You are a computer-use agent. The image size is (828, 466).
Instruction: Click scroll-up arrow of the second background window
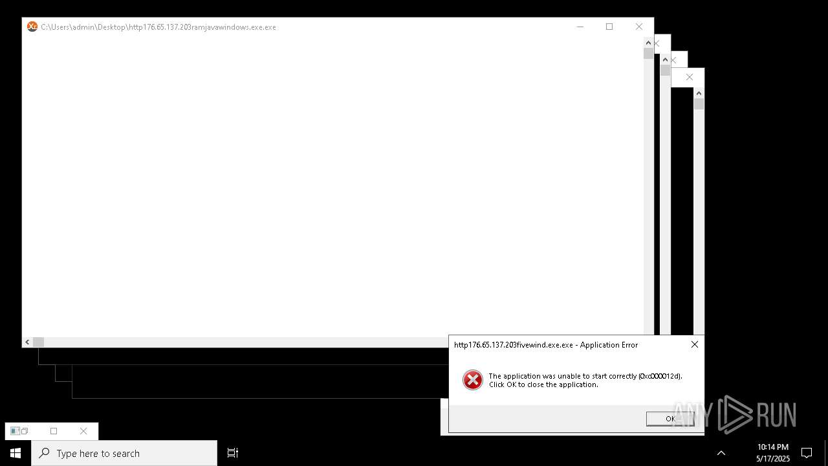point(665,60)
